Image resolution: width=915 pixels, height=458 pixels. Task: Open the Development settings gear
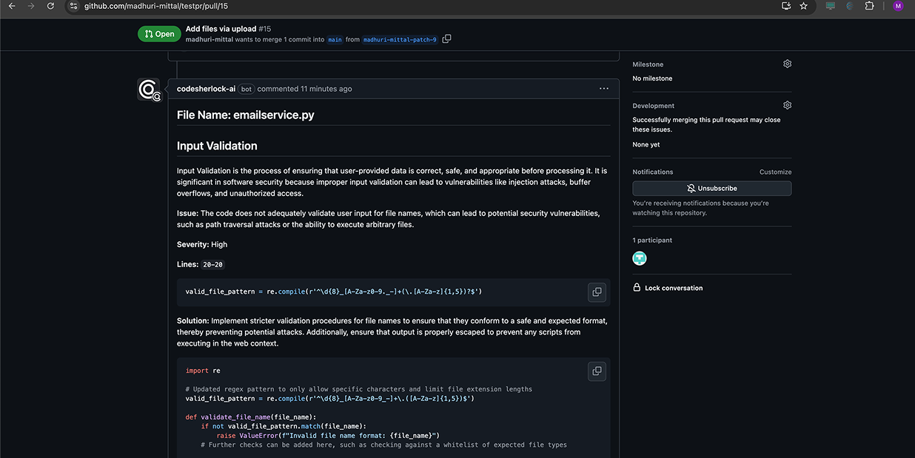coord(787,105)
